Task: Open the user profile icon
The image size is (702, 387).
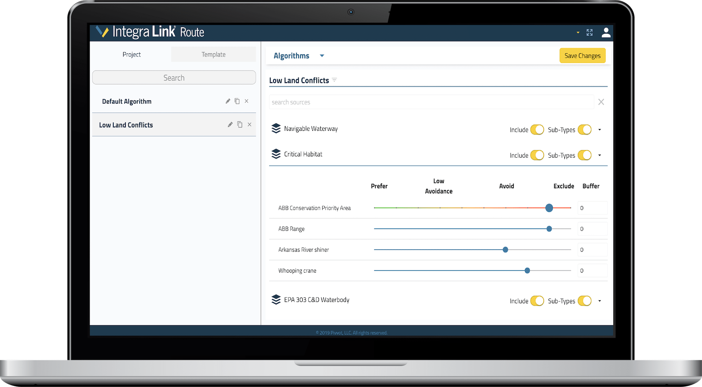Action: pos(606,33)
